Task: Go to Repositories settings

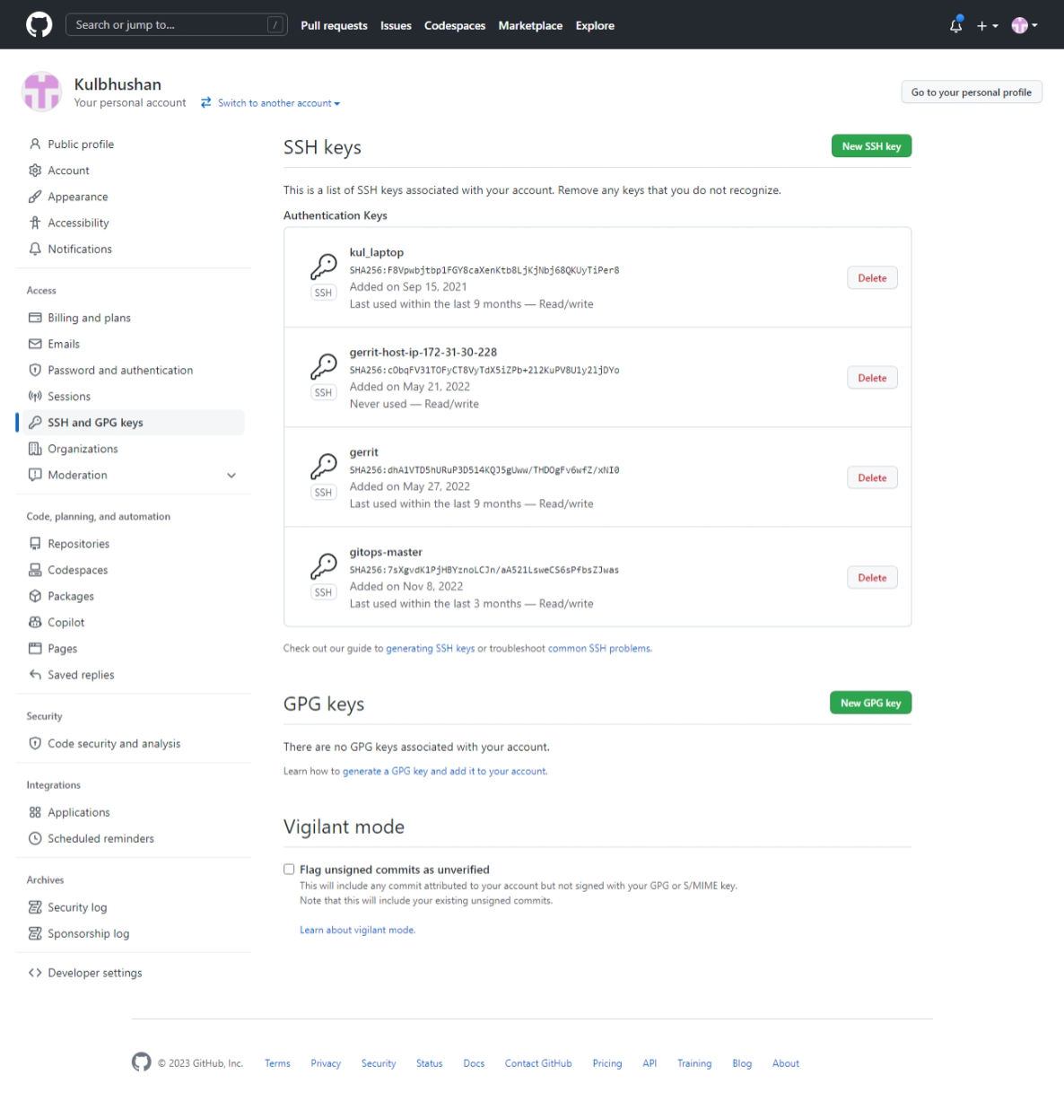Action: tap(78, 543)
